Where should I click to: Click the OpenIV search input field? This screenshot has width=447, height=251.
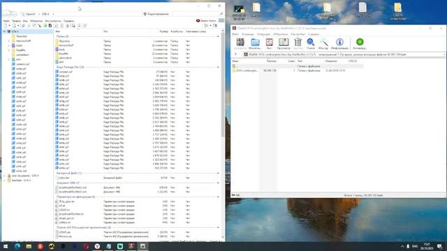click(196, 14)
